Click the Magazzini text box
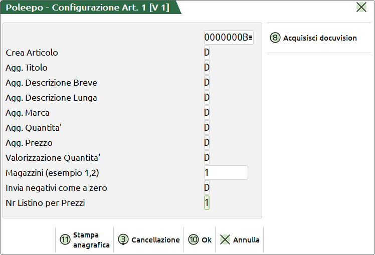Image resolution: width=375 pixels, height=255 pixels. click(226, 173)
